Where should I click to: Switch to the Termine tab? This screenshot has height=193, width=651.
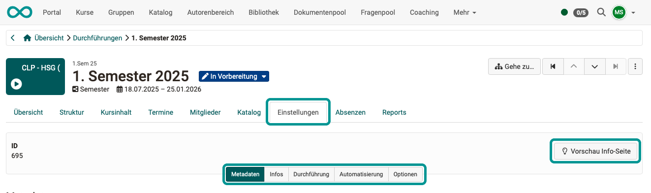161,112
